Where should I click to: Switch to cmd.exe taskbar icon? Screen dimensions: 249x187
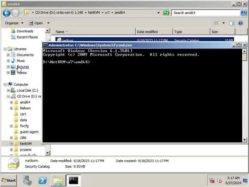pos(73,180)
